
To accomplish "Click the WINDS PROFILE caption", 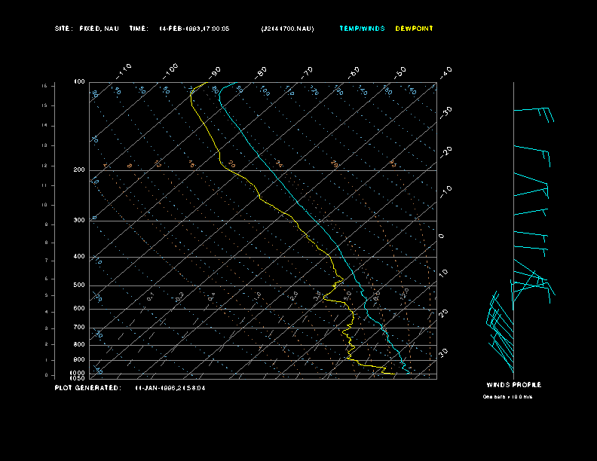I will [x=513, y=385].
